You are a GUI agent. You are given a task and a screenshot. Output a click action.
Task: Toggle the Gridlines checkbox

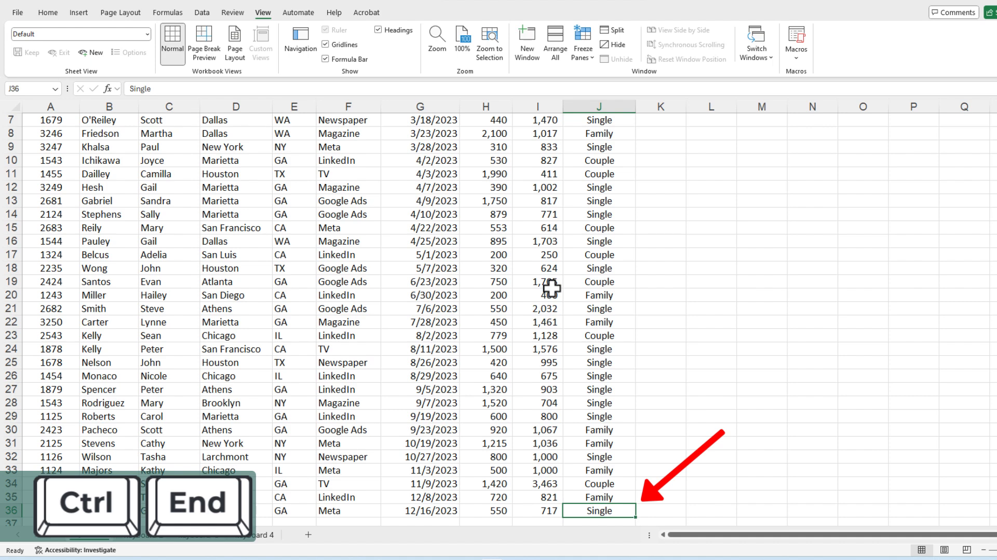pos(326,45)
